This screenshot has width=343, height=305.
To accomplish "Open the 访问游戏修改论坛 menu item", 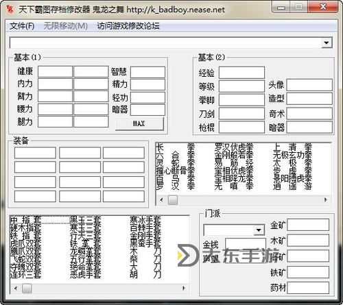I will [x=128, y=25].
